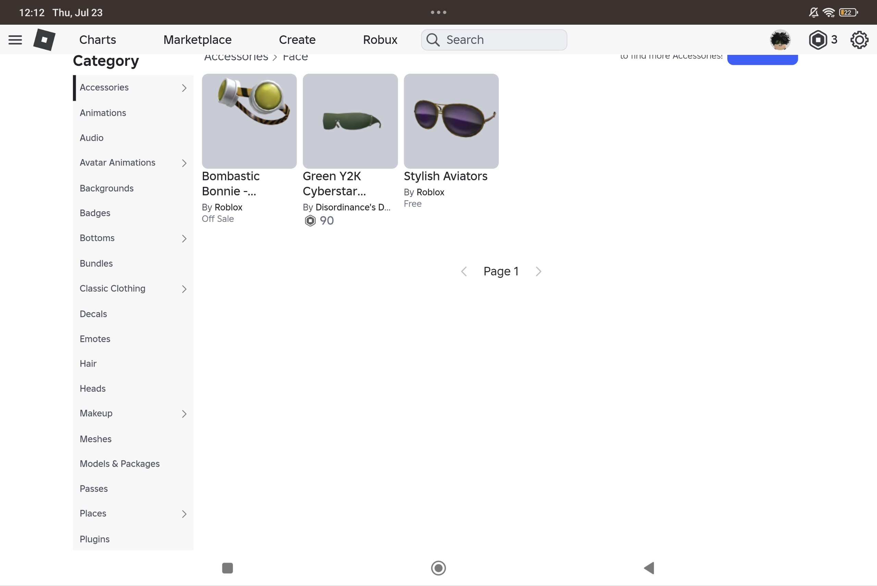Go to the next results page arrow
This screenshot has height=586, width=877.
[x=539, y=271]
